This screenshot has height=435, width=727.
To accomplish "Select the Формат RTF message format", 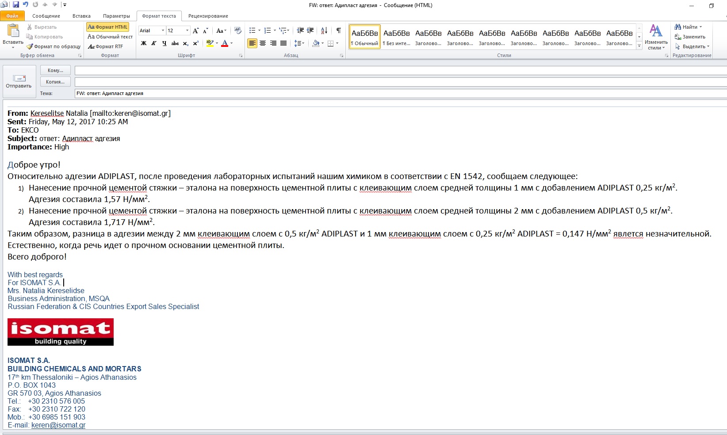I will (106, 46).
